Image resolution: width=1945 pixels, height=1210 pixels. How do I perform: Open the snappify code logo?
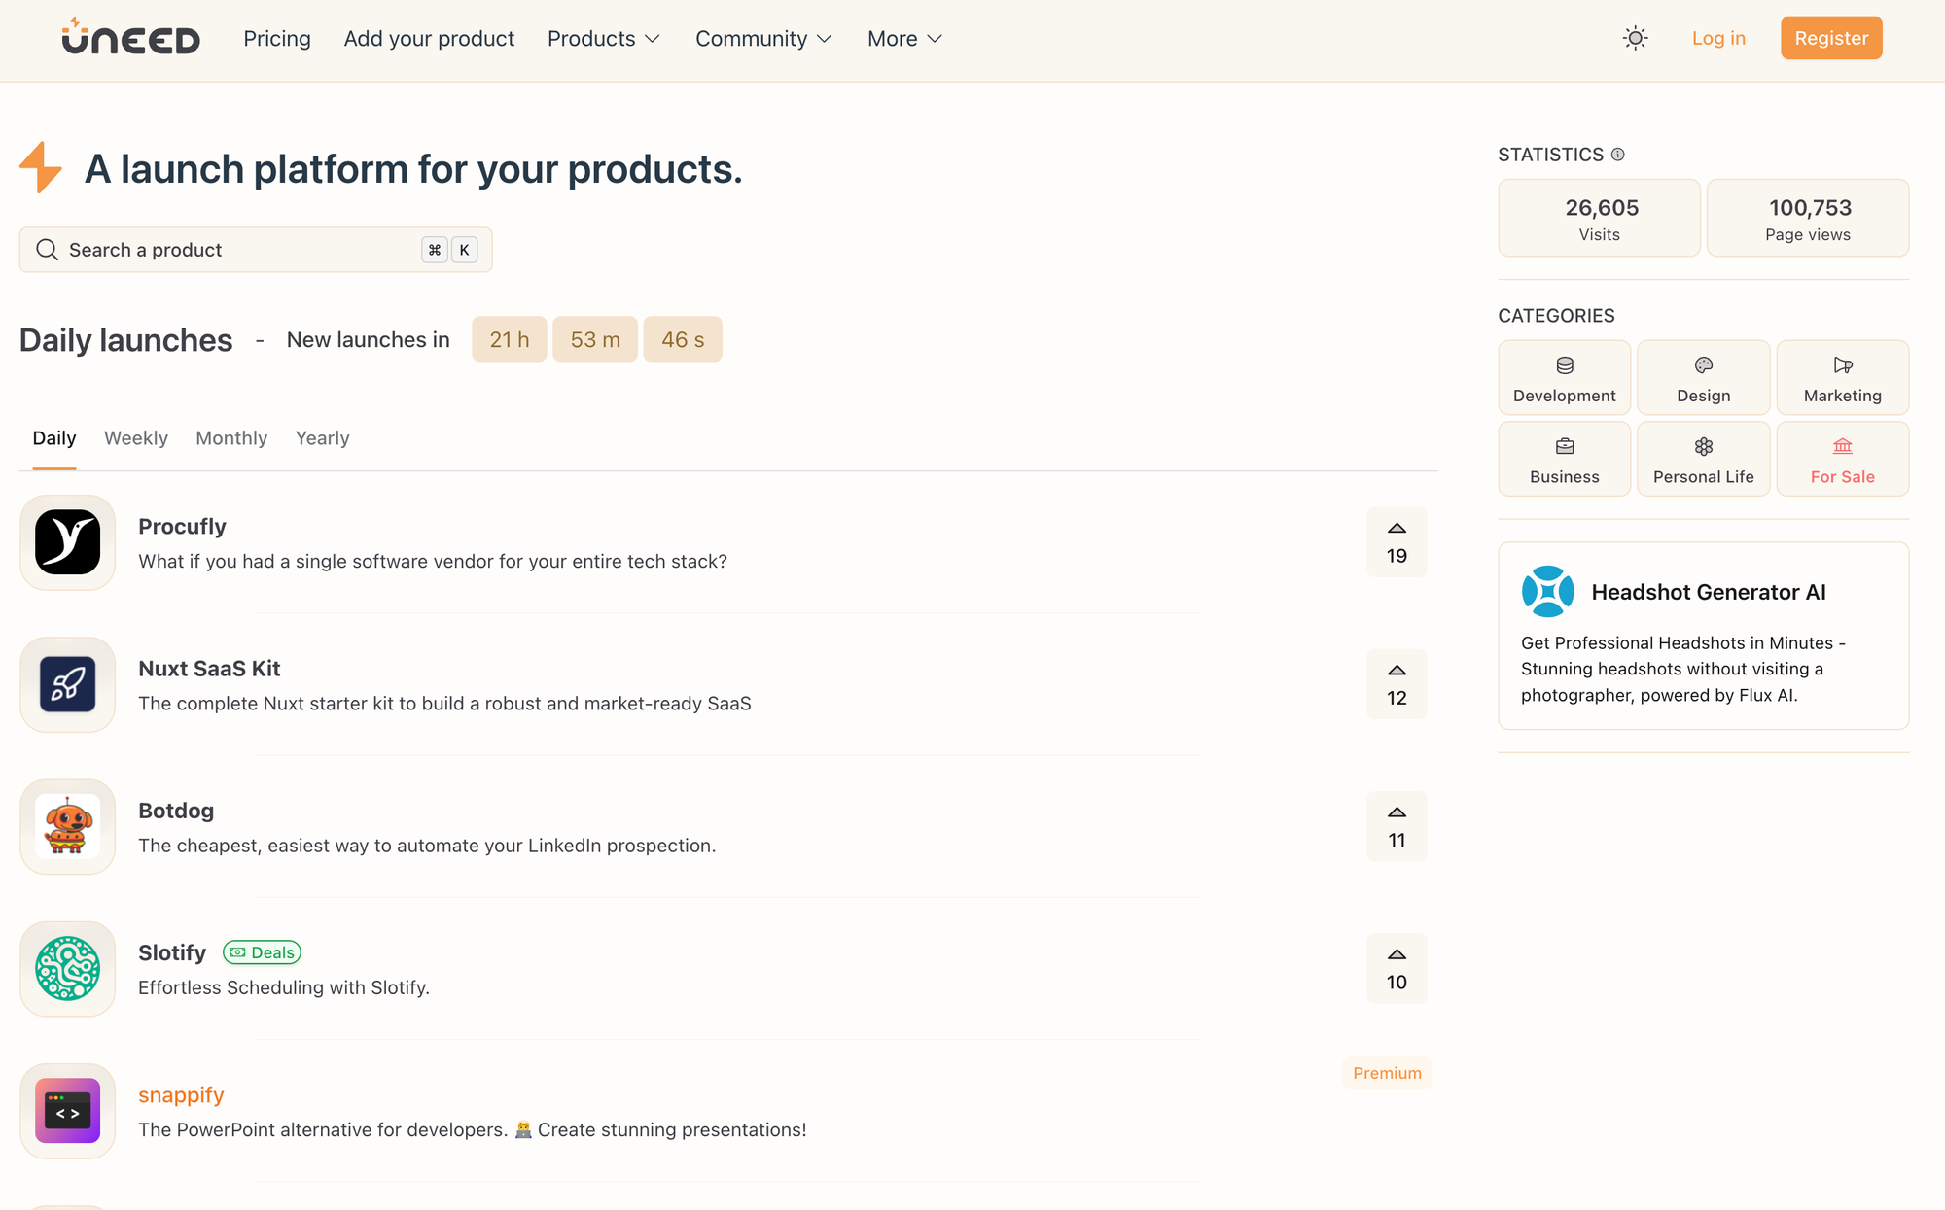tap(67, 1110)
